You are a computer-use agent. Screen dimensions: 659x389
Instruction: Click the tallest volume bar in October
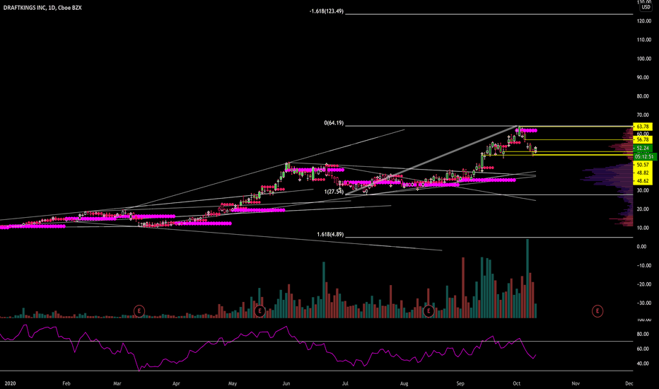click(527, 279)
